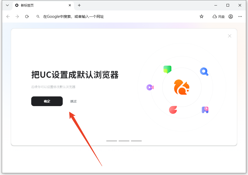Click the back navigation arrow
The image size is (248, 175).
point(8,16)
